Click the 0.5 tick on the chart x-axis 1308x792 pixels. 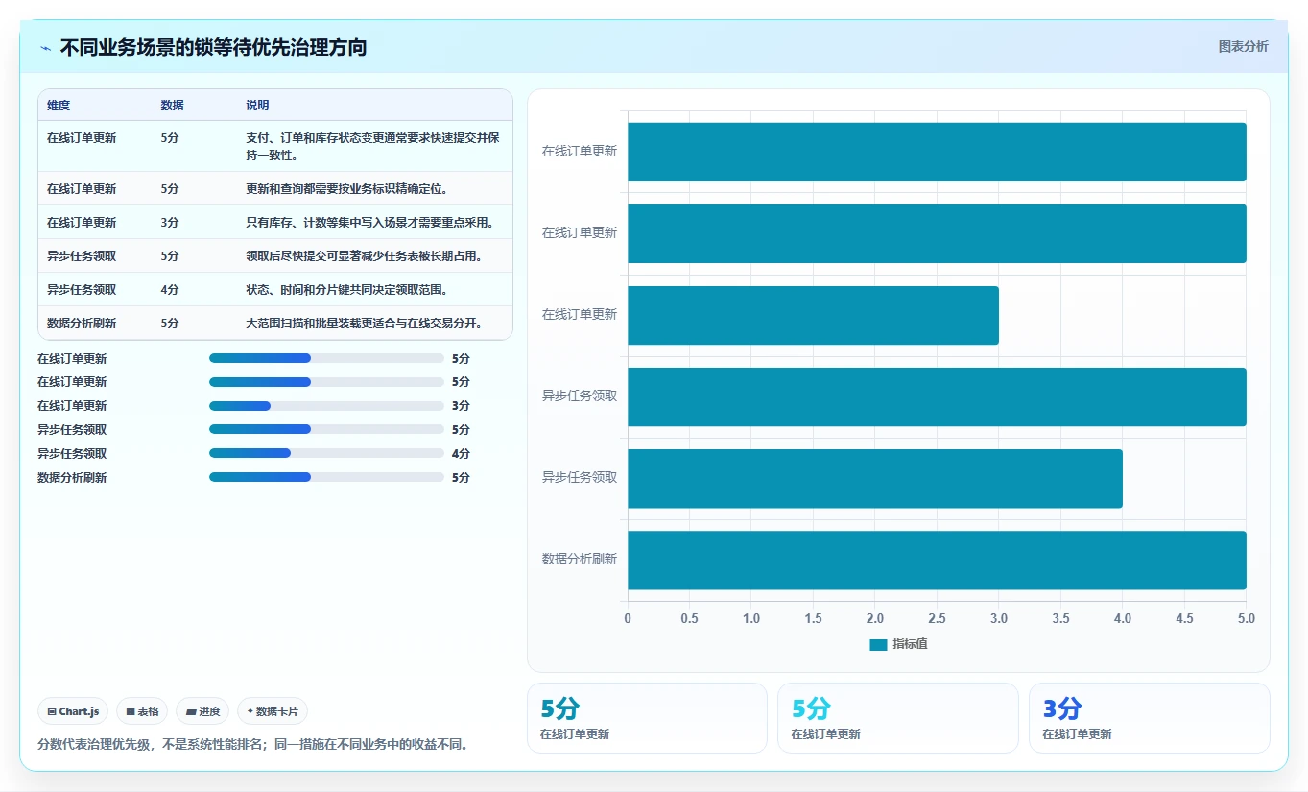(689, 618)
